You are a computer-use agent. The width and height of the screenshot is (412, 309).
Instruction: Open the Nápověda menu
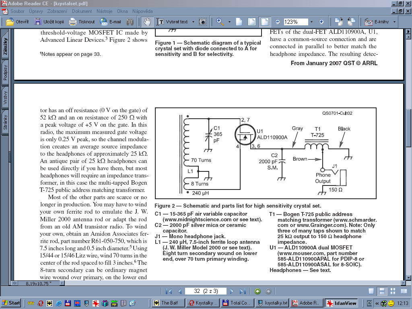click(142, 11)
